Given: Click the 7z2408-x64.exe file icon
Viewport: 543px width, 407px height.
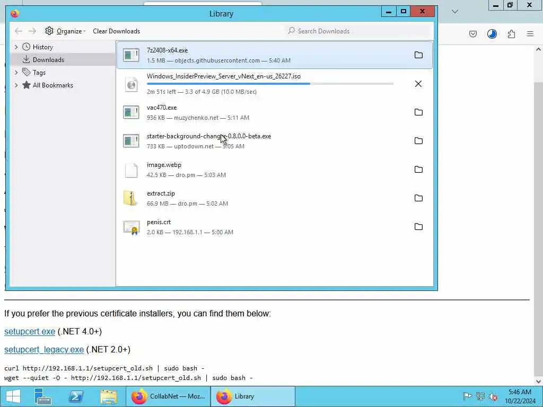Looking at the screenshot, I should [x=132, y=55].
